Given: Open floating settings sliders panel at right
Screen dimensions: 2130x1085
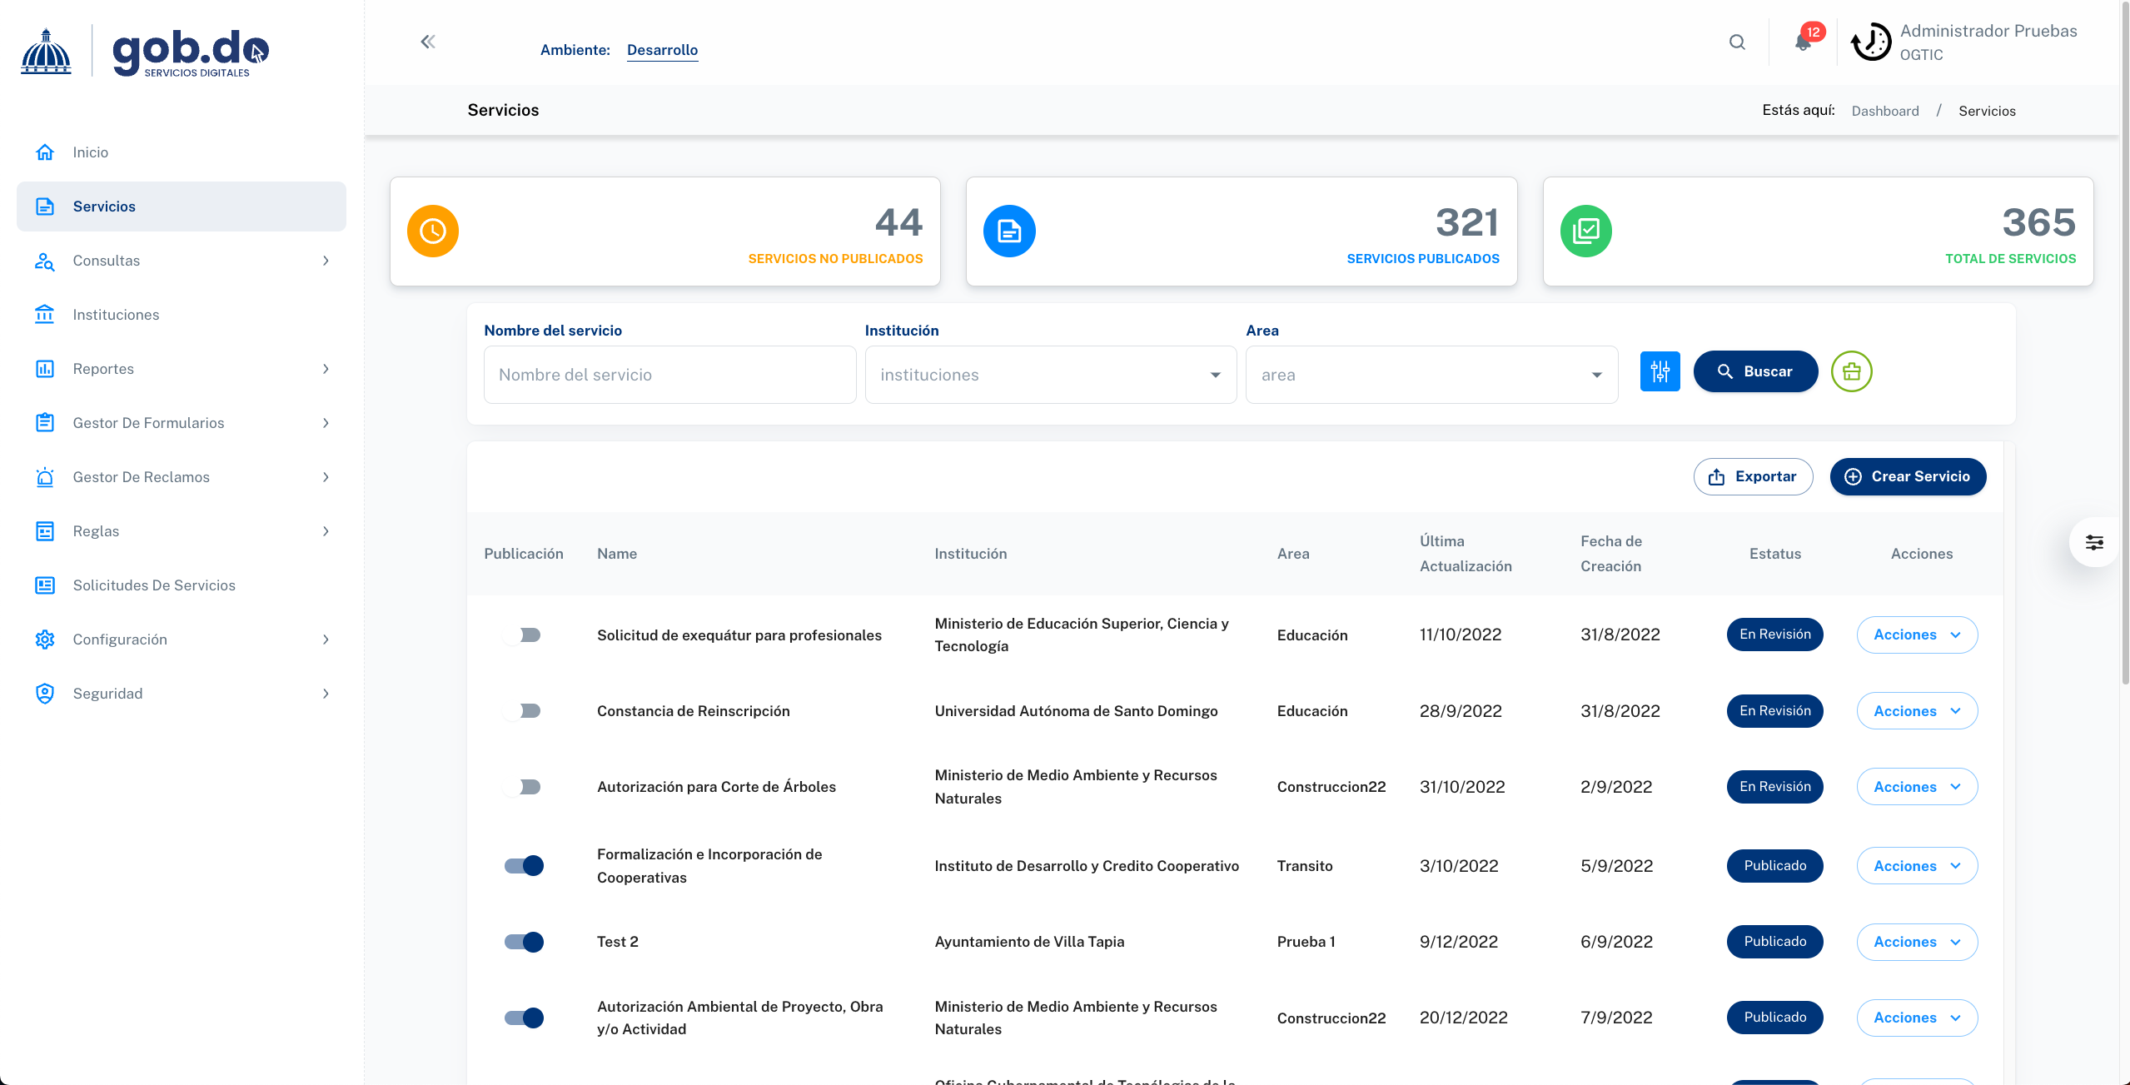Looking at the screenshot, I should [2093, 543].
